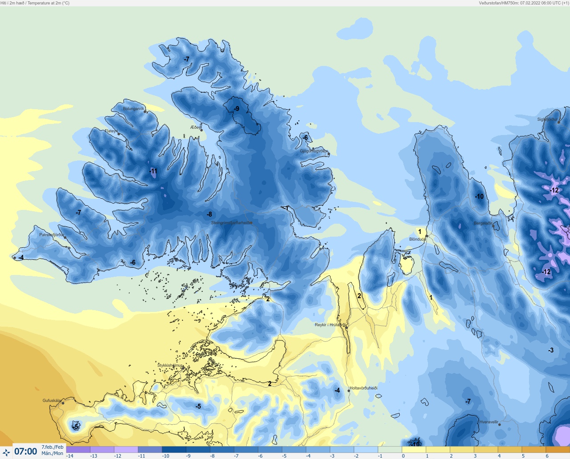This screenshot has width=570, height=459.
Task: Click the orange legend swatch right of 6
Action: click(558, 450)
